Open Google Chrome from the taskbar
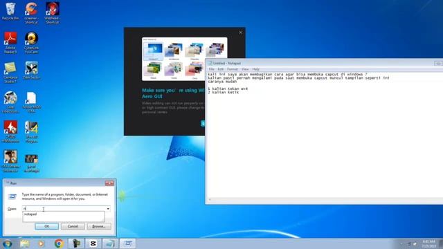Viewport: 443px width, 249px height. tap(59, 243)
